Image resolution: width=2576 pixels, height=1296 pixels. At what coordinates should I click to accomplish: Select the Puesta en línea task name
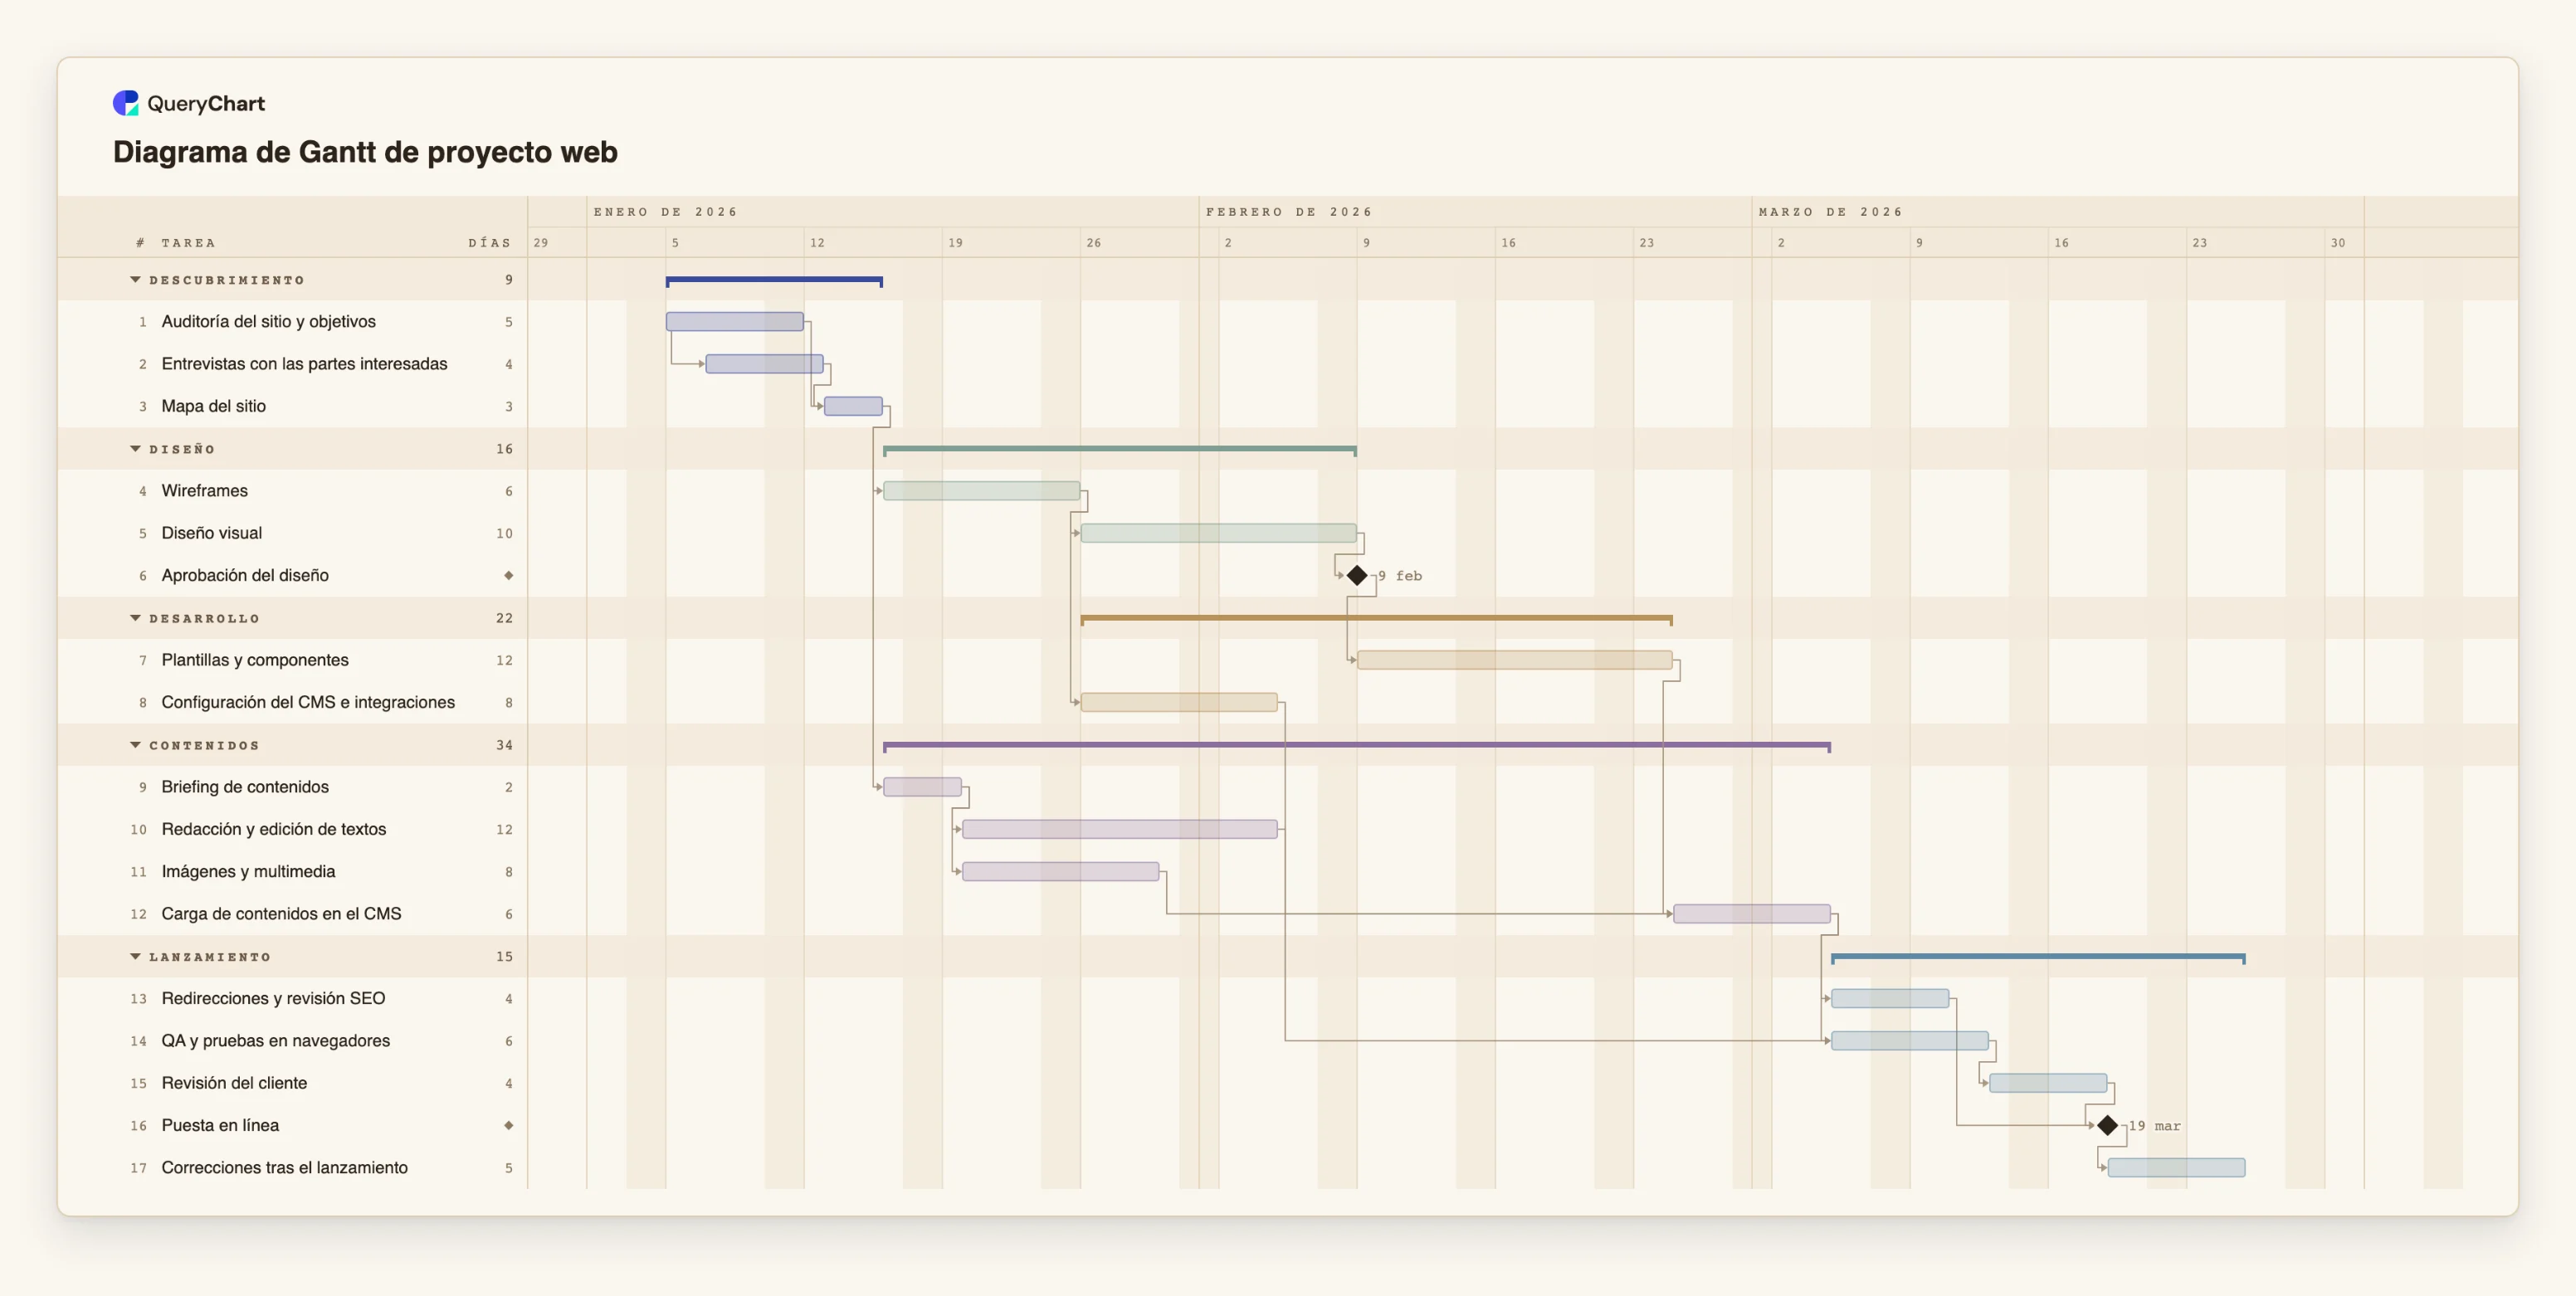220,1125
